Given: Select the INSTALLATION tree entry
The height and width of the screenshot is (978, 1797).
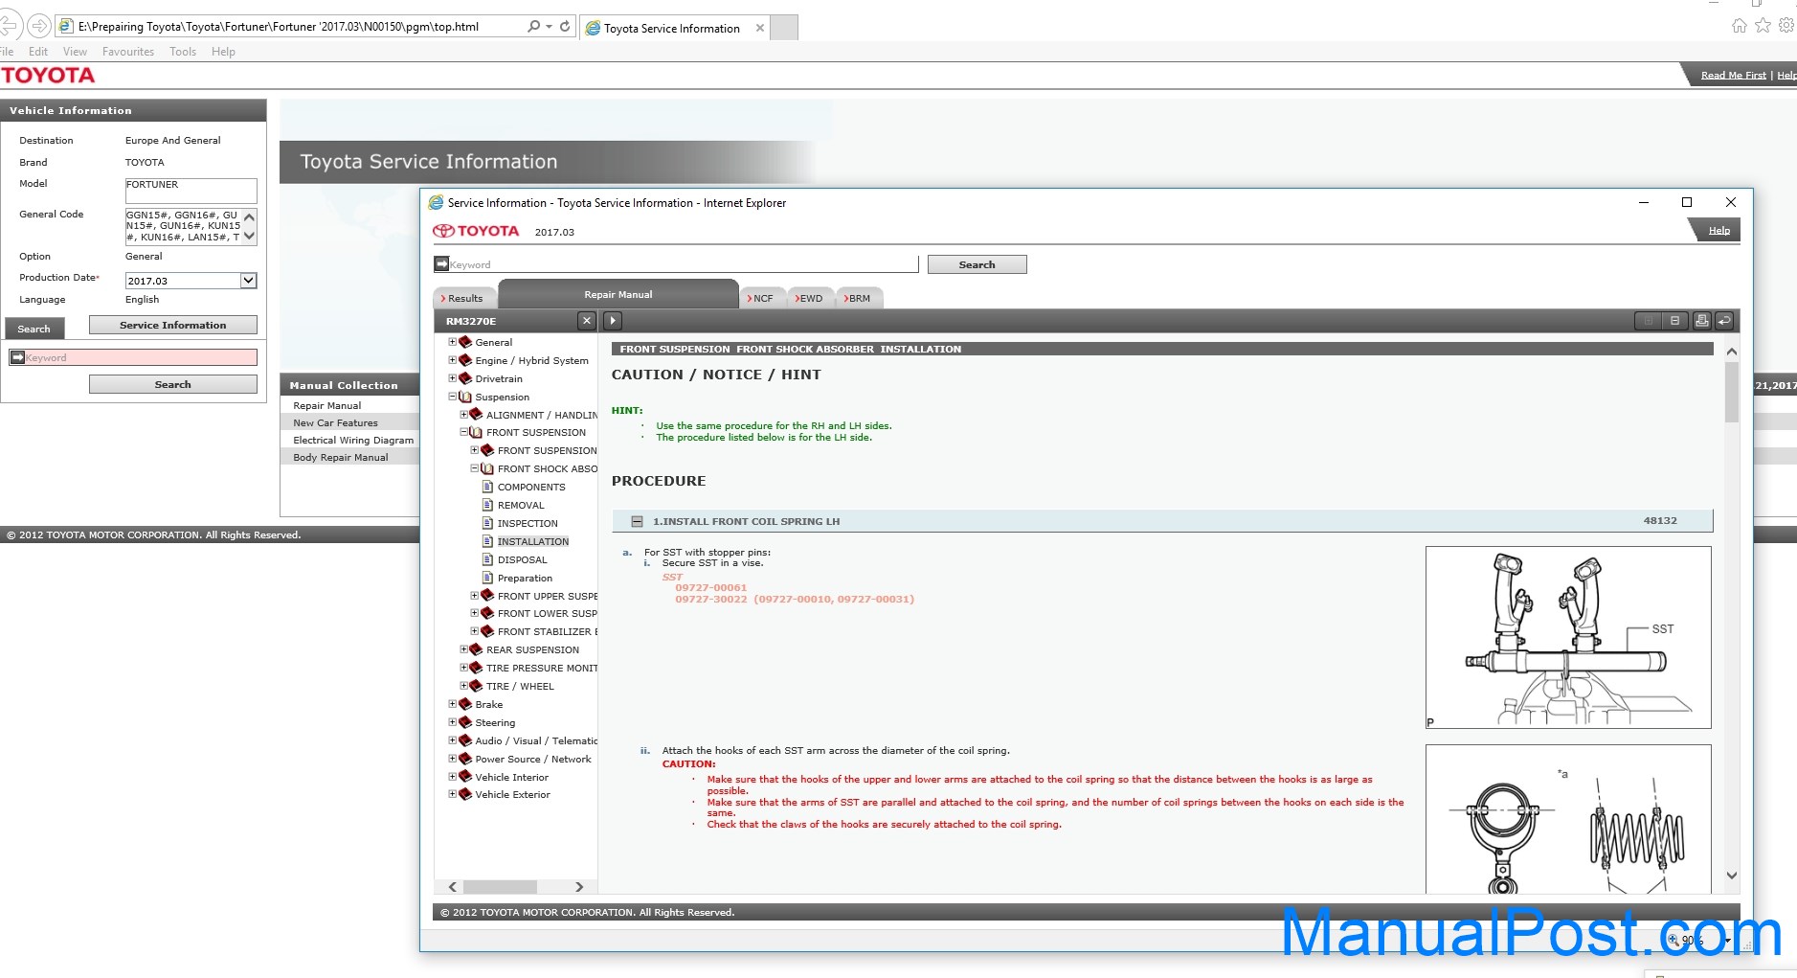Looking at the screenshot, I should 532,541.
